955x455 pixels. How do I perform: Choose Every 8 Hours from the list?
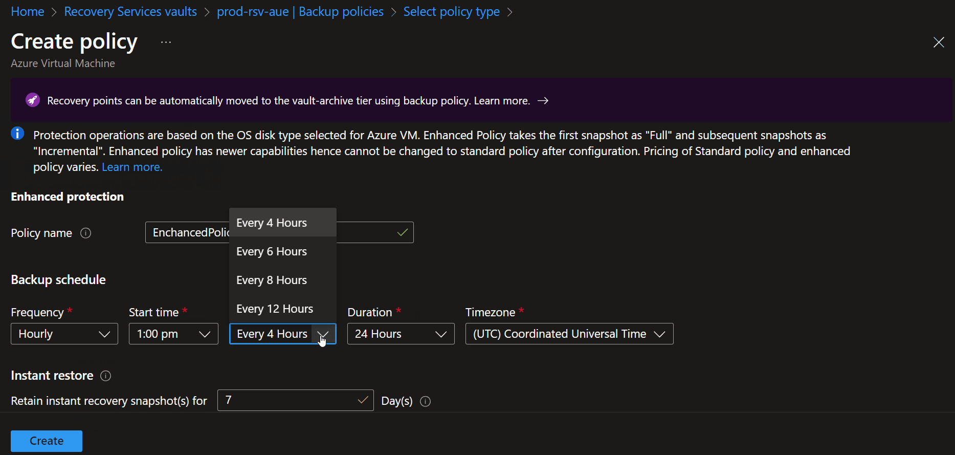(x=283, y=280)
